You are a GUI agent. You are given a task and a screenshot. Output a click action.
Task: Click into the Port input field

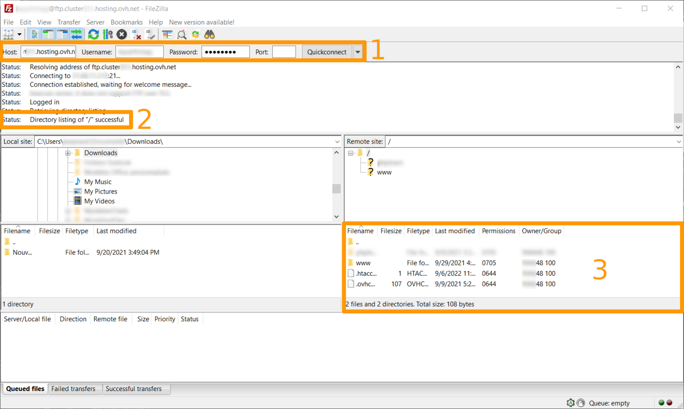[x=284, y=52]
